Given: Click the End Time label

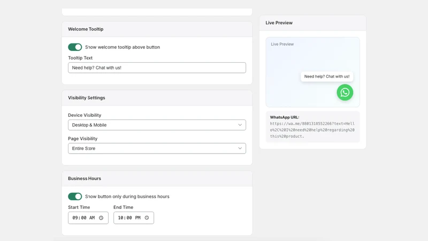Looking at the screenshot, I should tap(124, 207).
